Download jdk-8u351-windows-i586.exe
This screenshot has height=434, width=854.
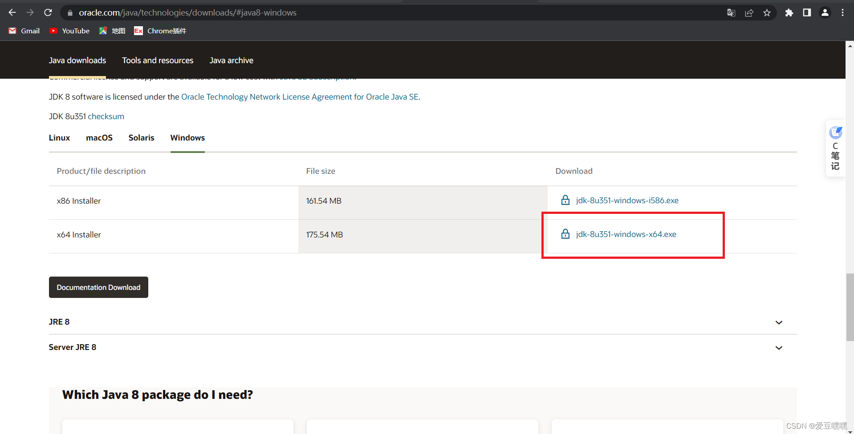click(x=627, y=201)
